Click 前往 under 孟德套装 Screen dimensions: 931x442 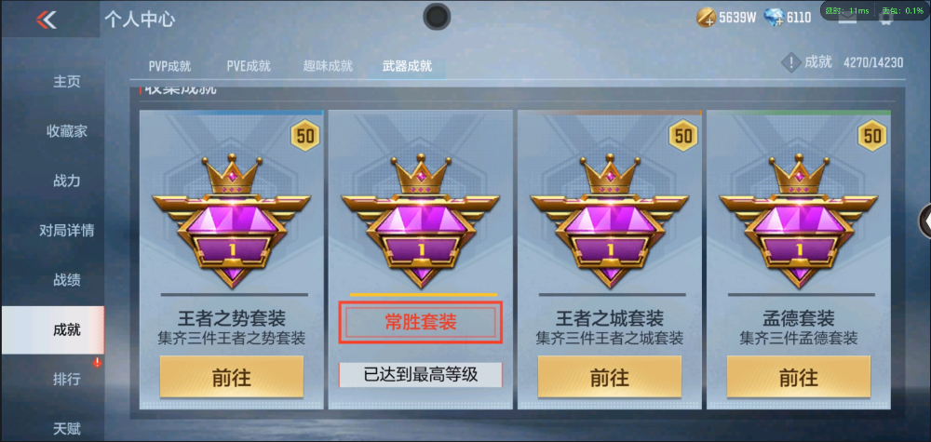click(799, 377)
